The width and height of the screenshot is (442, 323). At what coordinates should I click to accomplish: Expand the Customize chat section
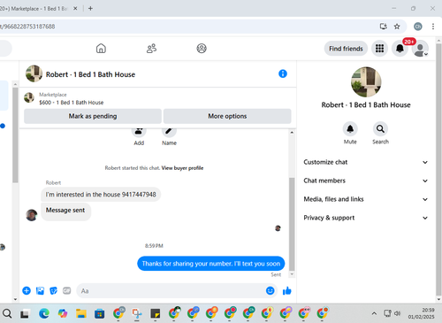[366, 162]
